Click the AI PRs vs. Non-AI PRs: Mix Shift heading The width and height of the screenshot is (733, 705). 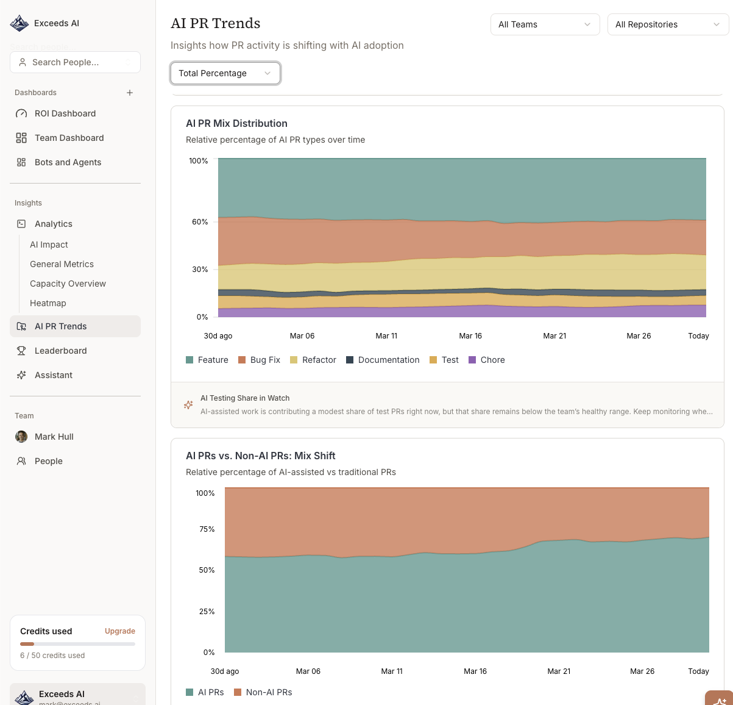tap(261, 456)
